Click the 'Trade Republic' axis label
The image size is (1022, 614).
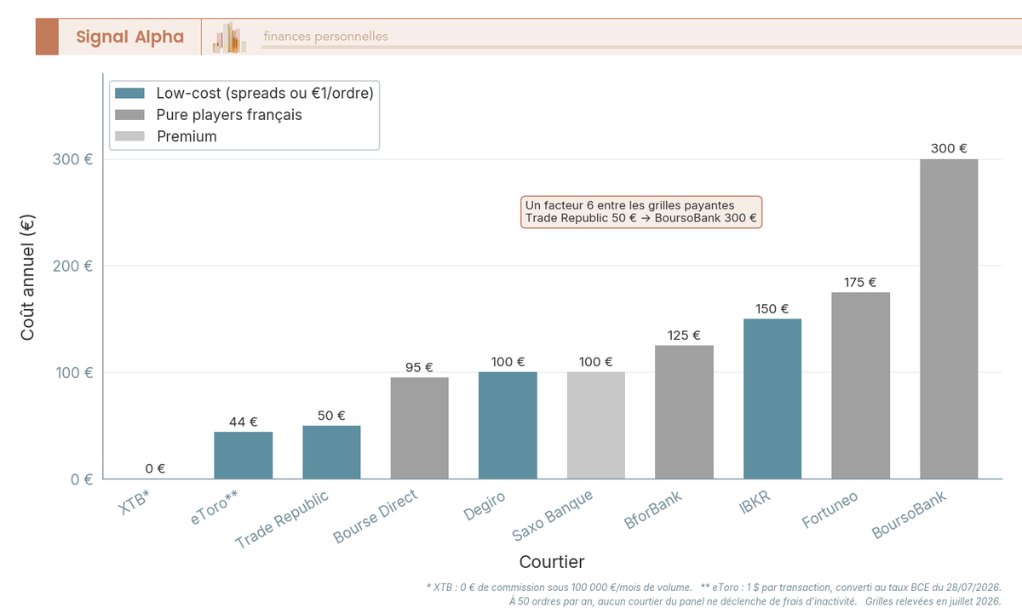(x=282, y=519)
